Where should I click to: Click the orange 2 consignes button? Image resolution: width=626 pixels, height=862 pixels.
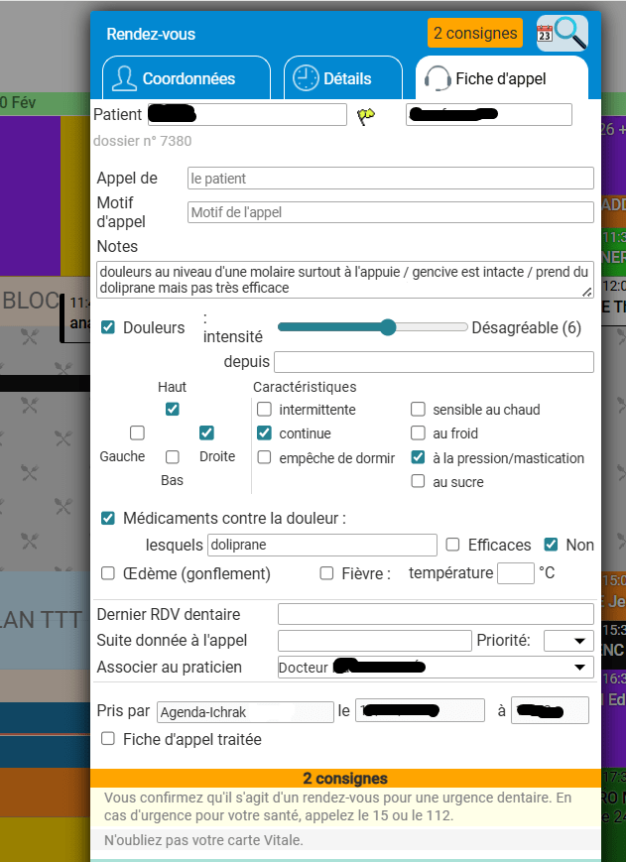475,34
